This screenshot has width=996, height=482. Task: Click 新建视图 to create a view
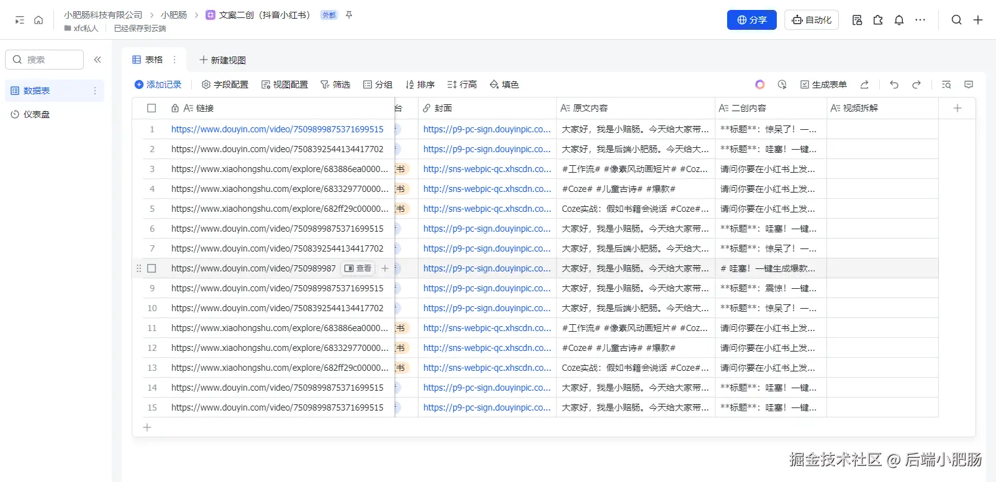[x=222, y=60]
